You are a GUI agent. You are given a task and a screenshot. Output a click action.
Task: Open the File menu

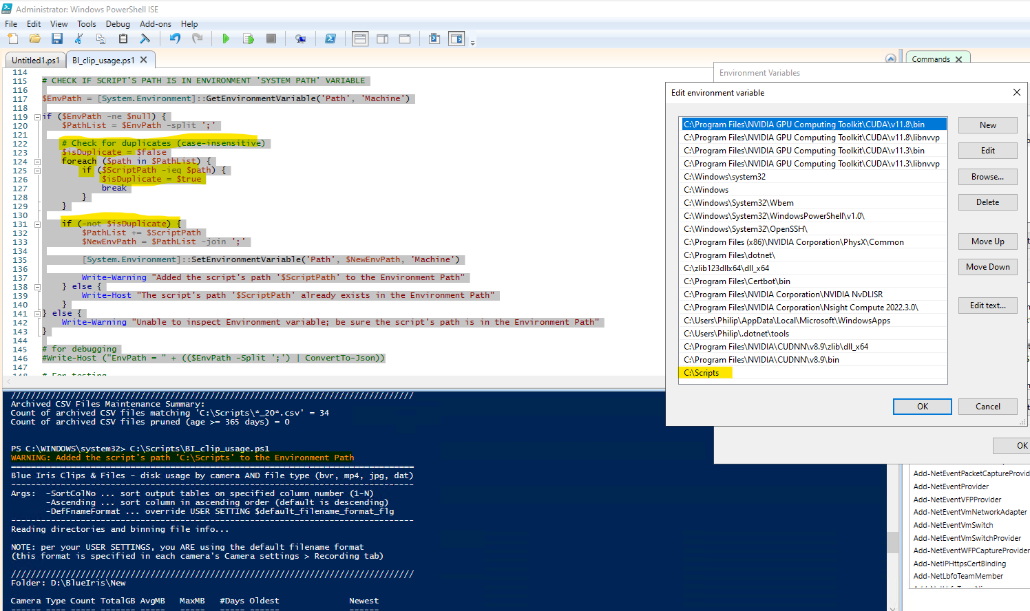click(11, 23)
